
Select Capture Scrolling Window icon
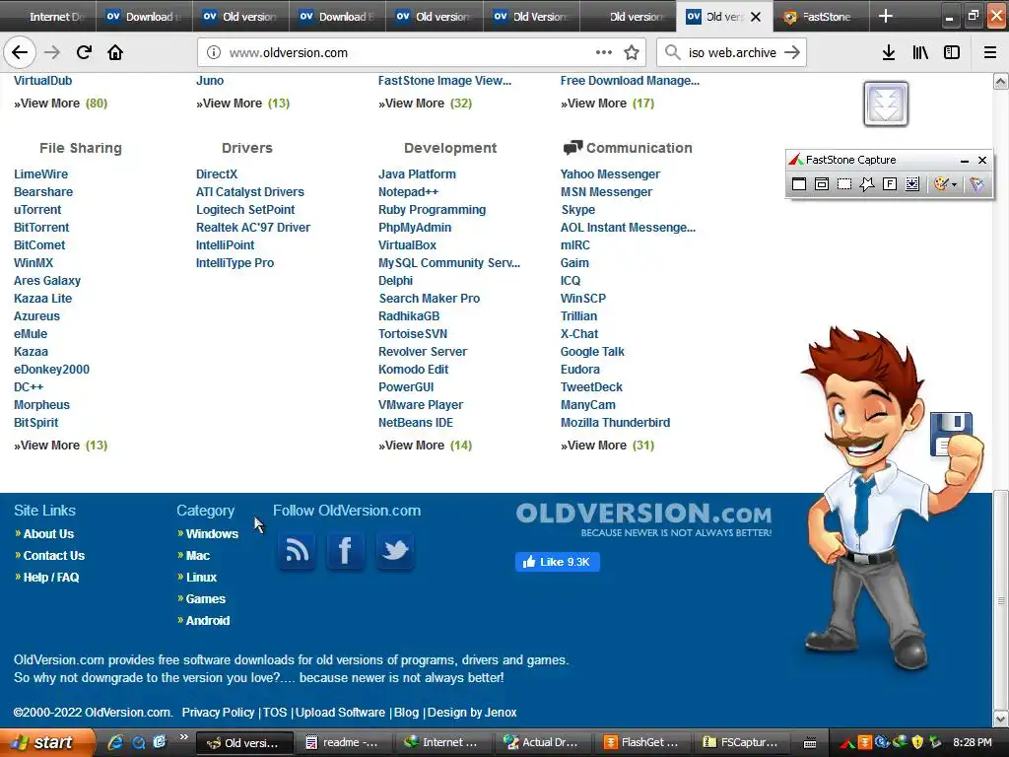click(x=912, y=184)
